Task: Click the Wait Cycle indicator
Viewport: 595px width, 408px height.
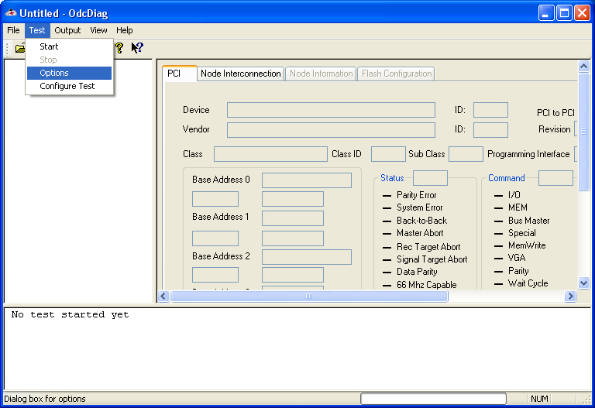Action: tap(499, 284)
